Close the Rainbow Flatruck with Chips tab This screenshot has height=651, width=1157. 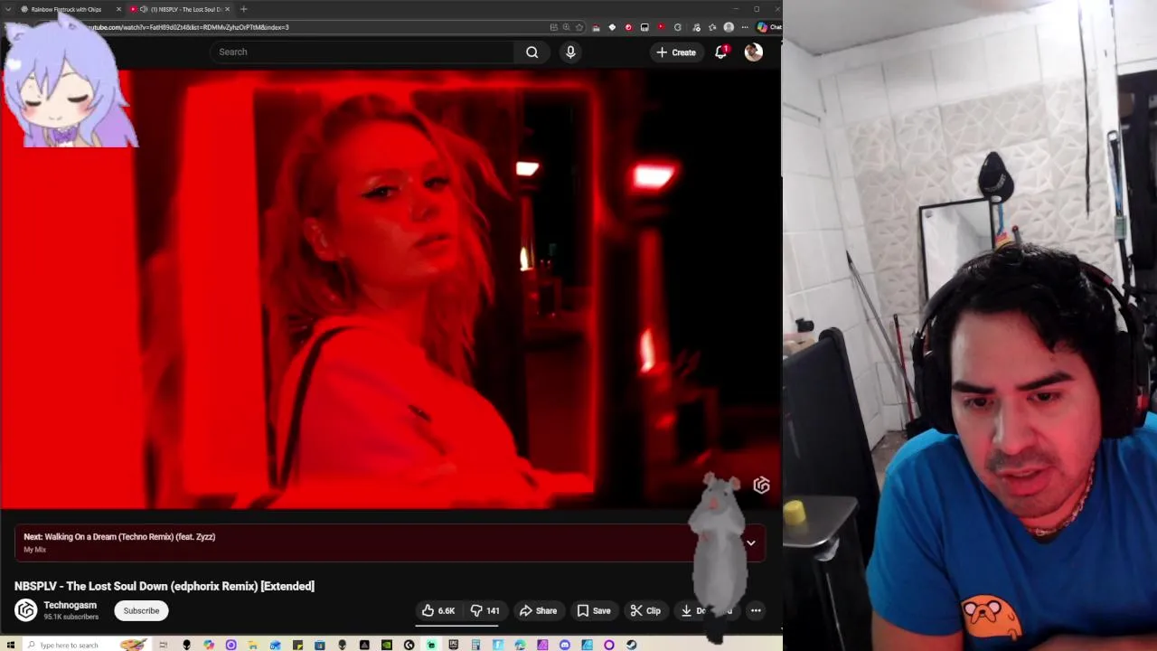point(118,9)
